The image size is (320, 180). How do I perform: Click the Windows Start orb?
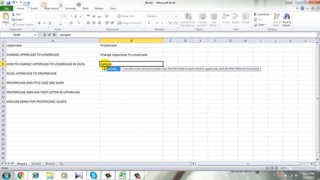pos(6,175)
